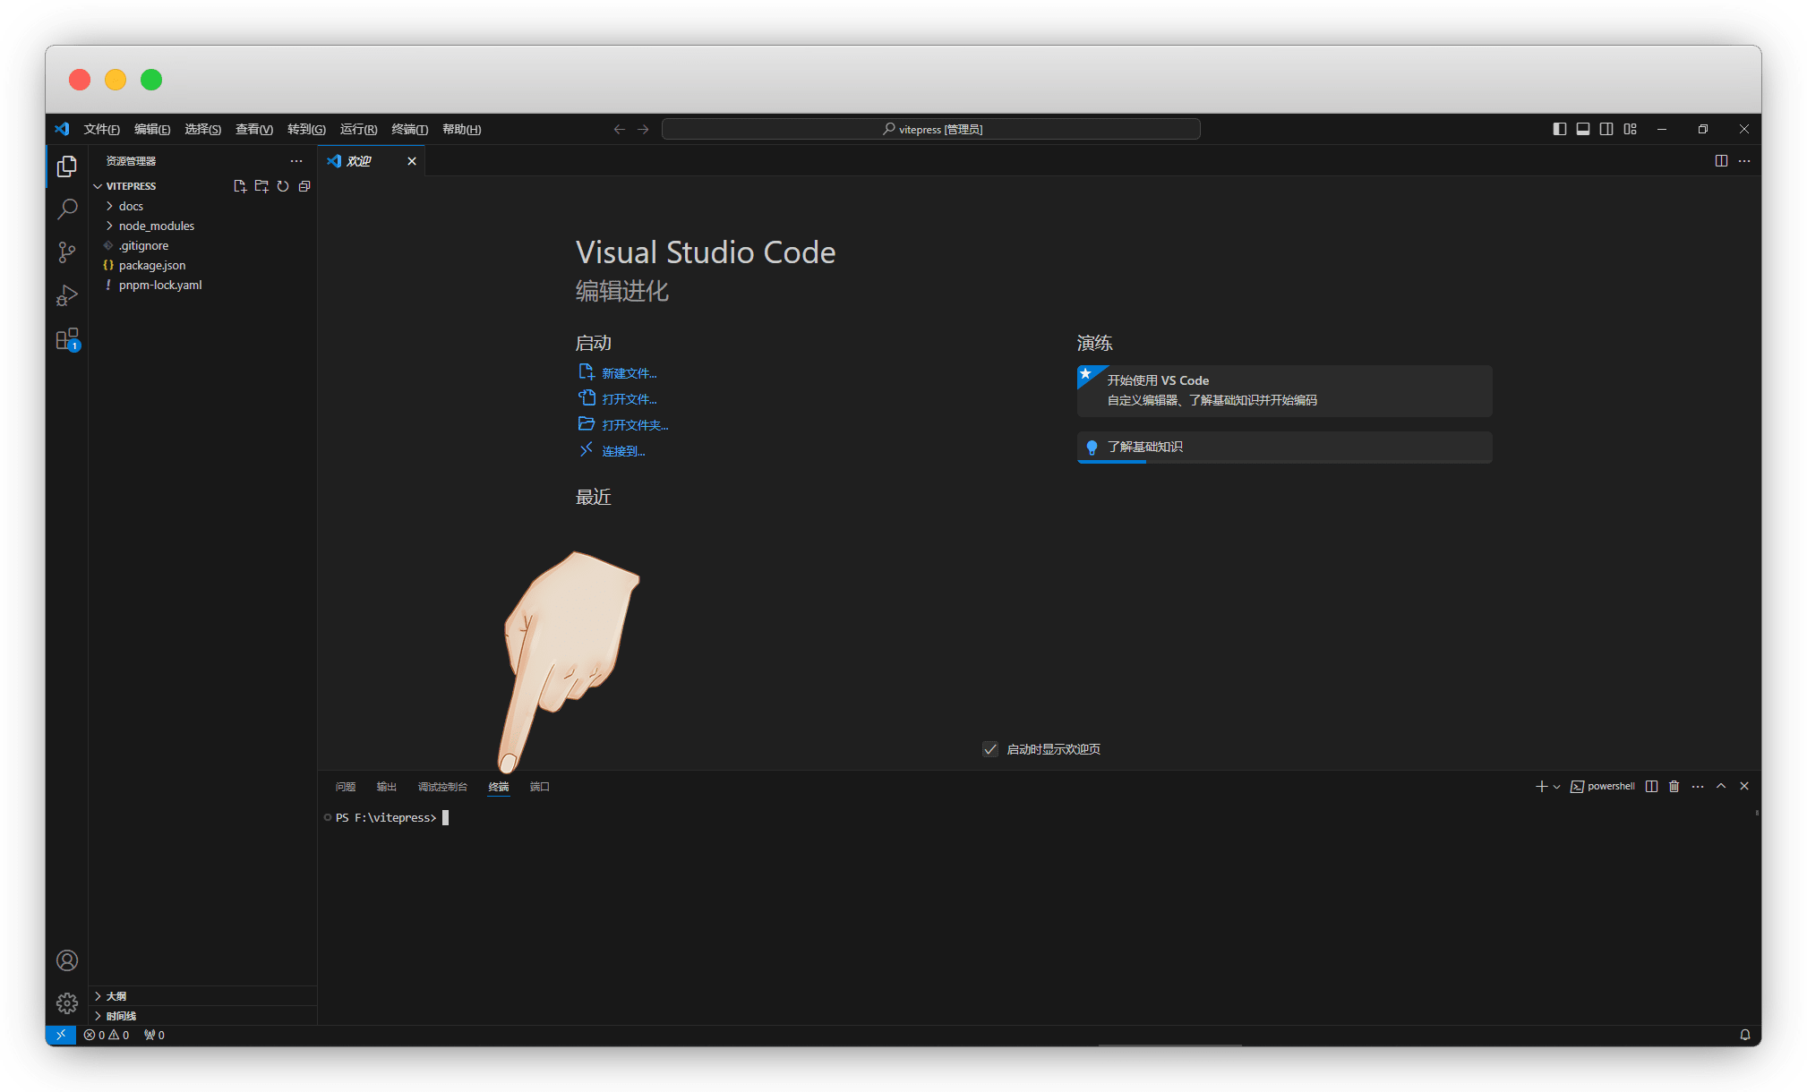Uncheck show welcome page on startup

point(990,749)
